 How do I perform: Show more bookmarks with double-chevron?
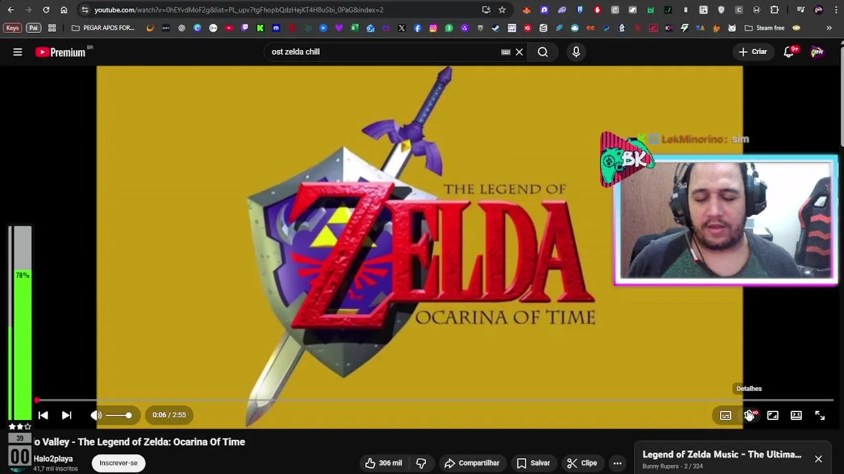829,28
